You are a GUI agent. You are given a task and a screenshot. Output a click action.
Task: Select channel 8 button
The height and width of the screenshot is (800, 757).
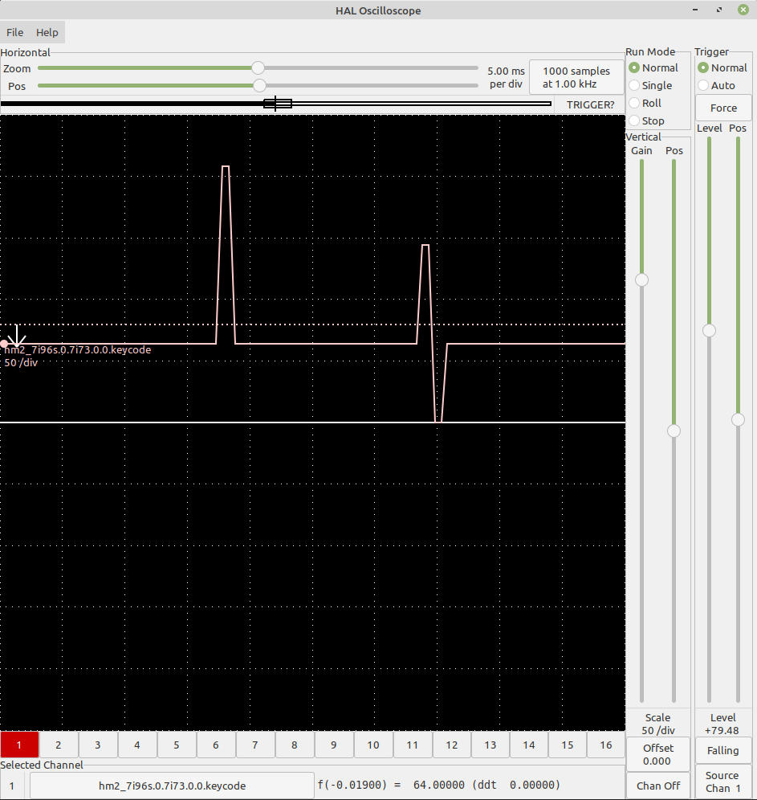tap(294, 745)
